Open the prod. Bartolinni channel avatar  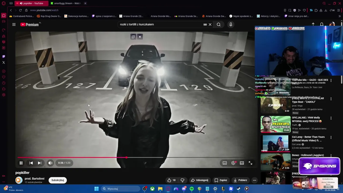[x=19, y=180]
